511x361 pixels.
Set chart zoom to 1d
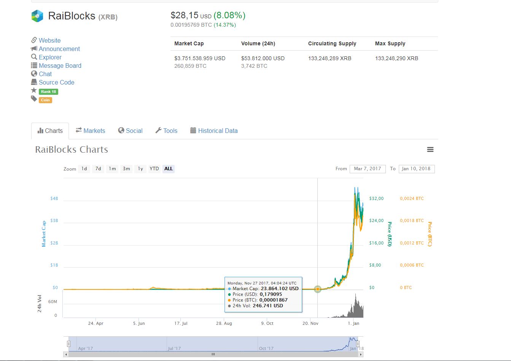[x=84, y=169]
